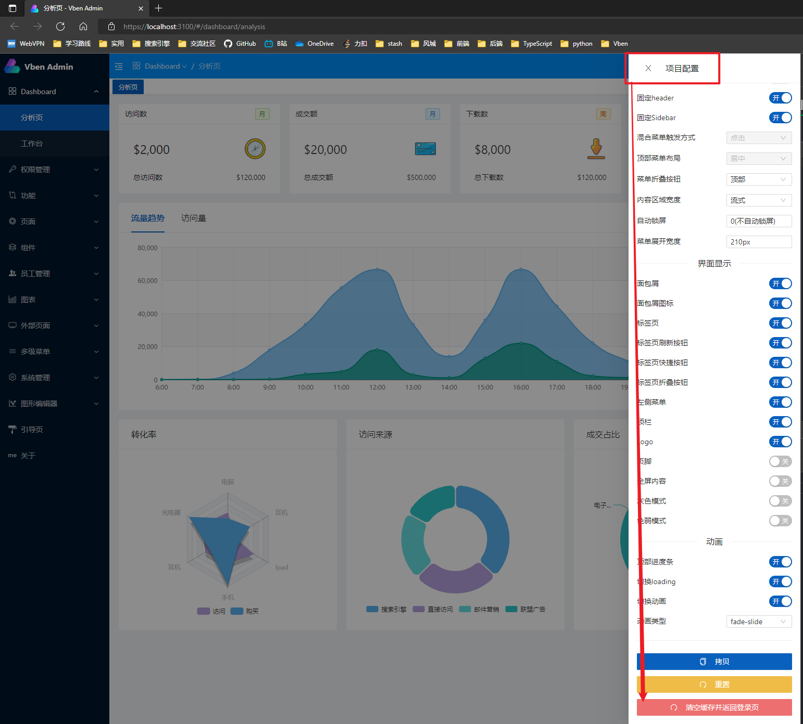
Task: Open the OneDrive bookmark
Action: (315, 44)
